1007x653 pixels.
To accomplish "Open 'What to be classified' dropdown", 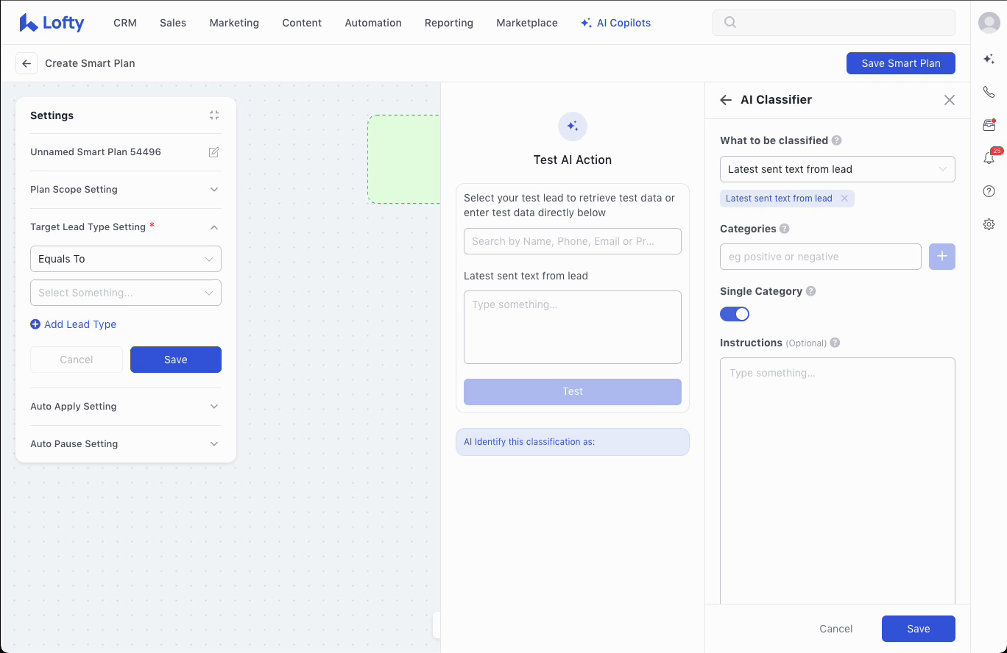I will coord(837,169).
